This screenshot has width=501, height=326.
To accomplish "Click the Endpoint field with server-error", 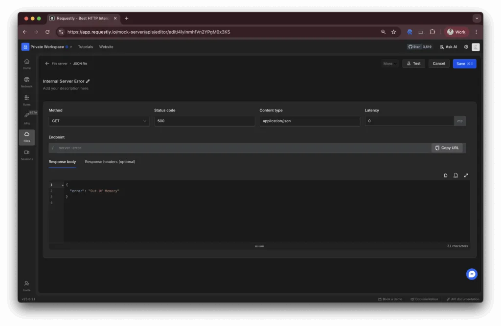I will click(240, 148).
